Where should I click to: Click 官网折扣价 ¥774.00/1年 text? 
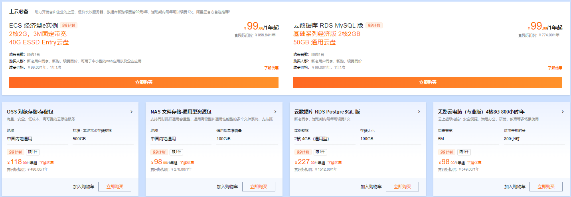click(x=539, y=35)
